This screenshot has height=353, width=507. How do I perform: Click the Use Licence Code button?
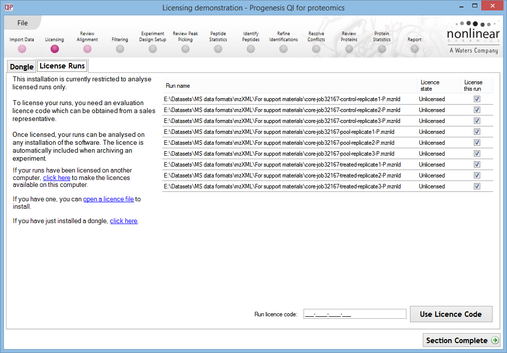click(451, 314)
